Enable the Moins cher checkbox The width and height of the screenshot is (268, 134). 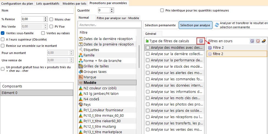pyautogui.click(x=51, y=19)
